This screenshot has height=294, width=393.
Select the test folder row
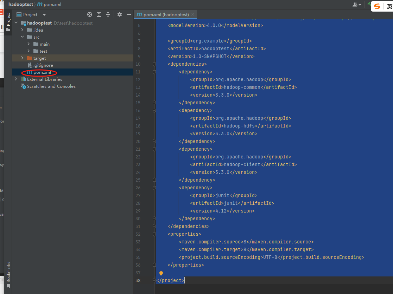(x=73, y=51)
